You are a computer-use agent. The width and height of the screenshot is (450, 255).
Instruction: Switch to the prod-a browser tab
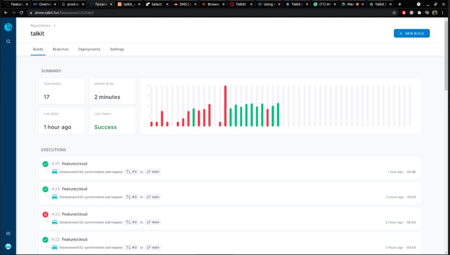point(72,4)
